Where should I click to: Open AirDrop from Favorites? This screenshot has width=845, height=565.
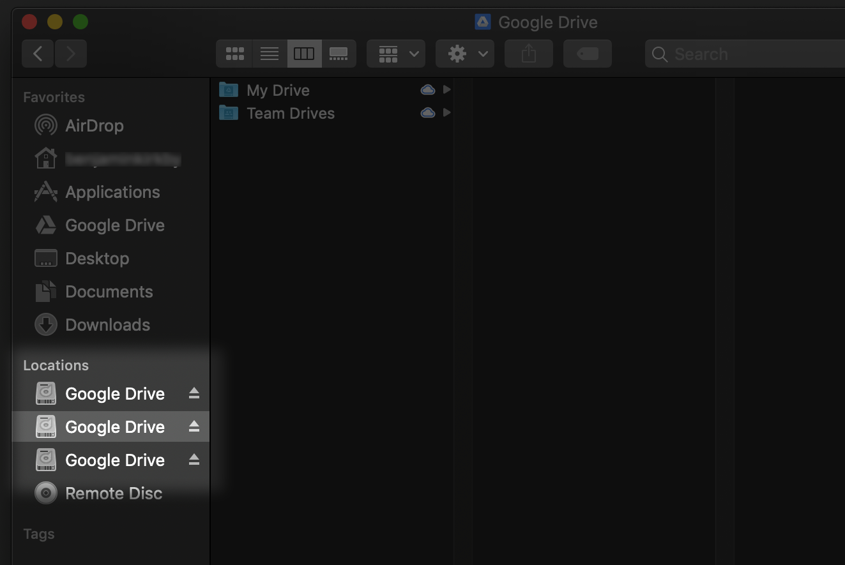[110, 126]
